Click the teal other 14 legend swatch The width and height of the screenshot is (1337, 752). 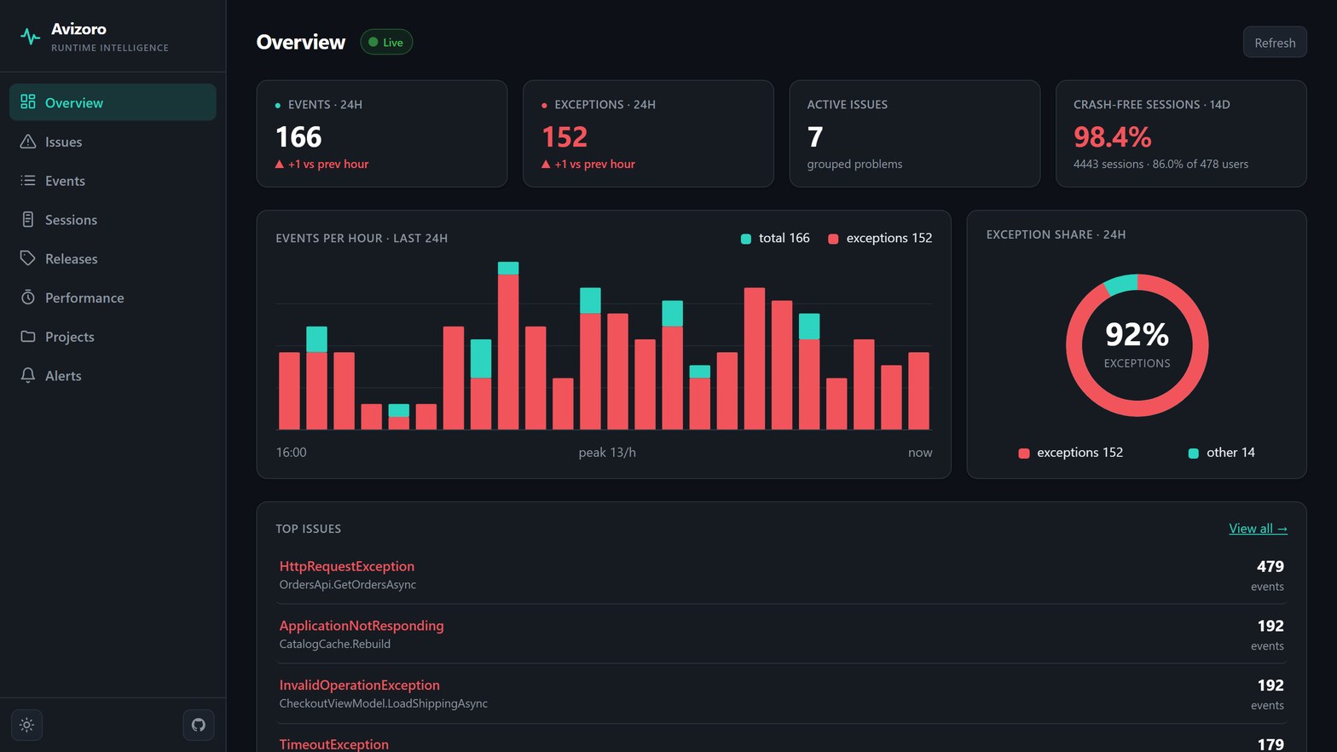pyautogui.click(x=1194, y=454)
